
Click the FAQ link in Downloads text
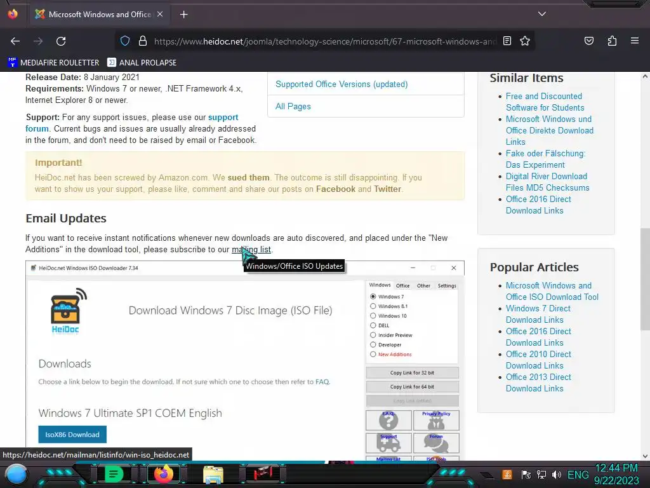pos(322,382)
